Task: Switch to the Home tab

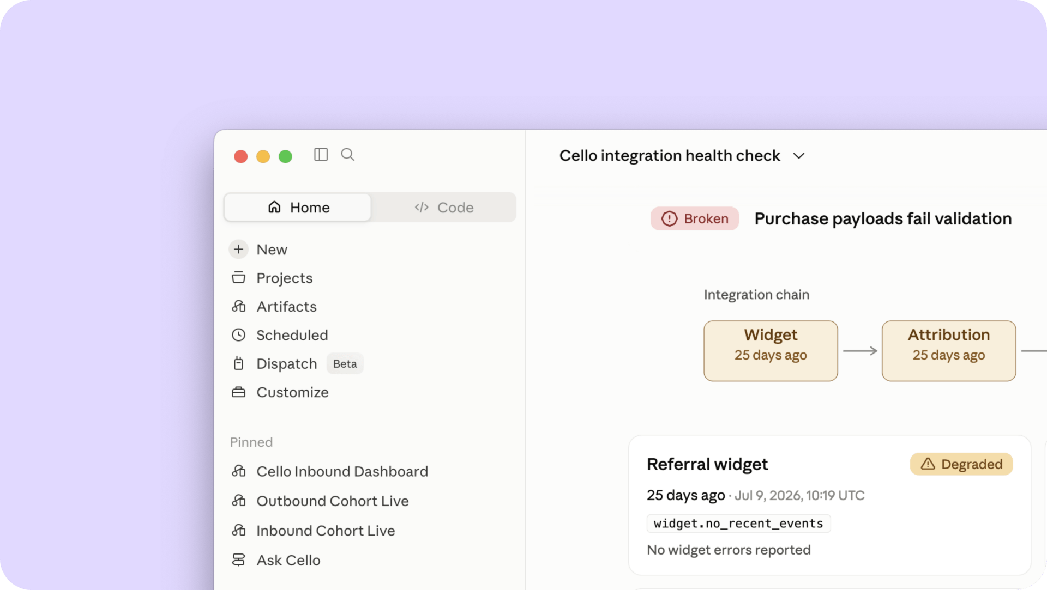Action: 298,208
